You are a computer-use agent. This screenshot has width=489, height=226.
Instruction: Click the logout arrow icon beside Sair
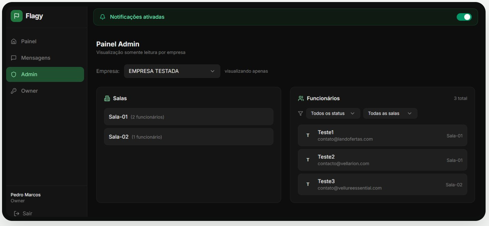[x=16, y=213]
